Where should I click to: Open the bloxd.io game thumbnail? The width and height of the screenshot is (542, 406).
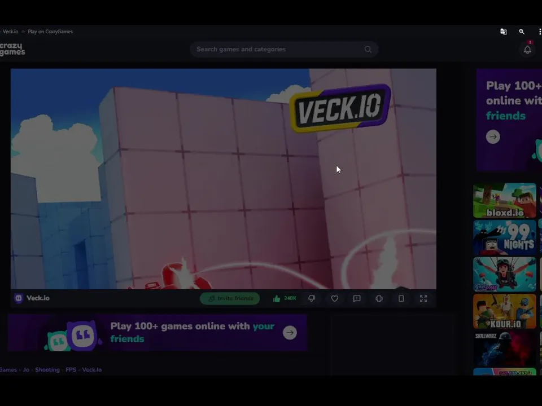pos(504,201)
